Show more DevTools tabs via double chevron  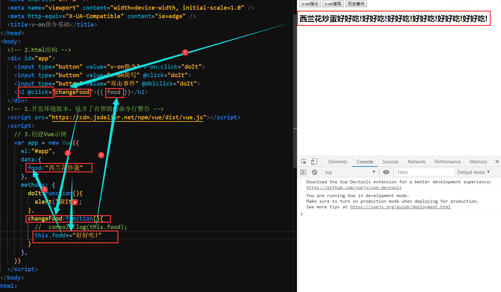click(497, 161)
